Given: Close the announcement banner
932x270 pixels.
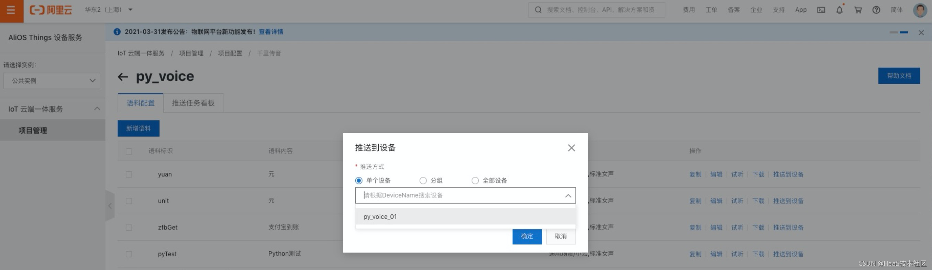Looking at the screenshot, I should pos(921,33).
